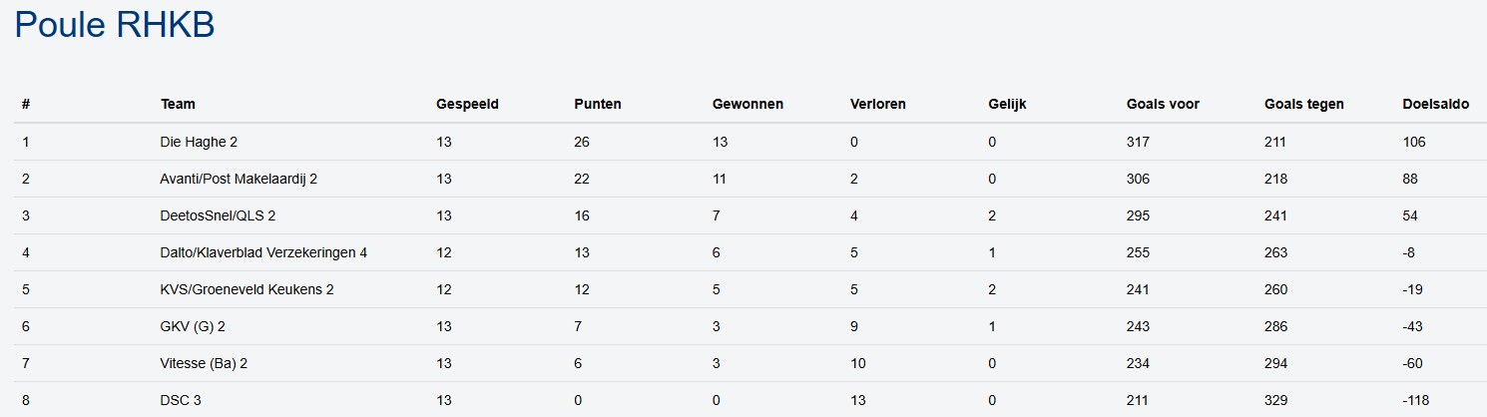Click the Gespeeld column header
This screenshot has height=417, width=1487.
pyautogui.click(x=467, y=104)
